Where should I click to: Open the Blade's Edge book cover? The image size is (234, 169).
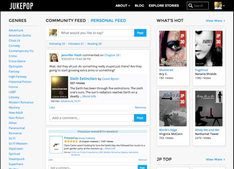click(x=173, y=108)
